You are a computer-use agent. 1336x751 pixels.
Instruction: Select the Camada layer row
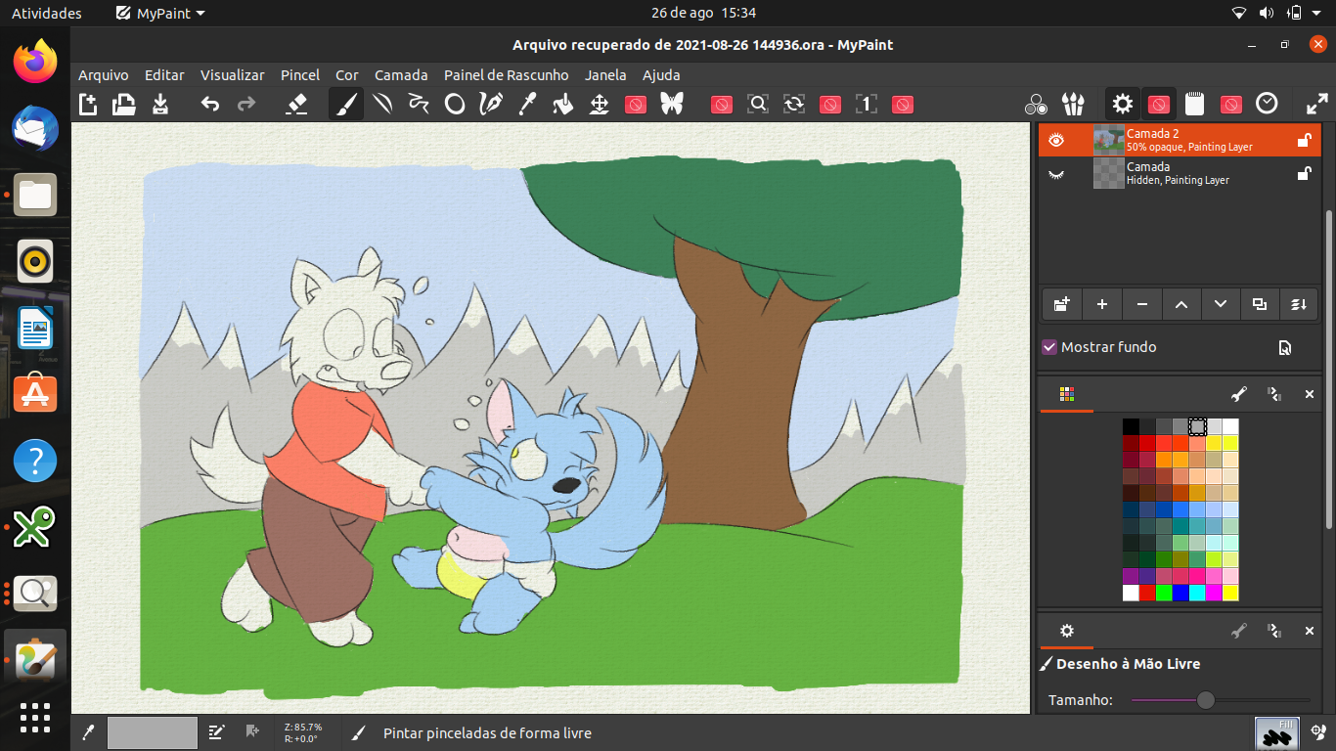pos(1180,173)
